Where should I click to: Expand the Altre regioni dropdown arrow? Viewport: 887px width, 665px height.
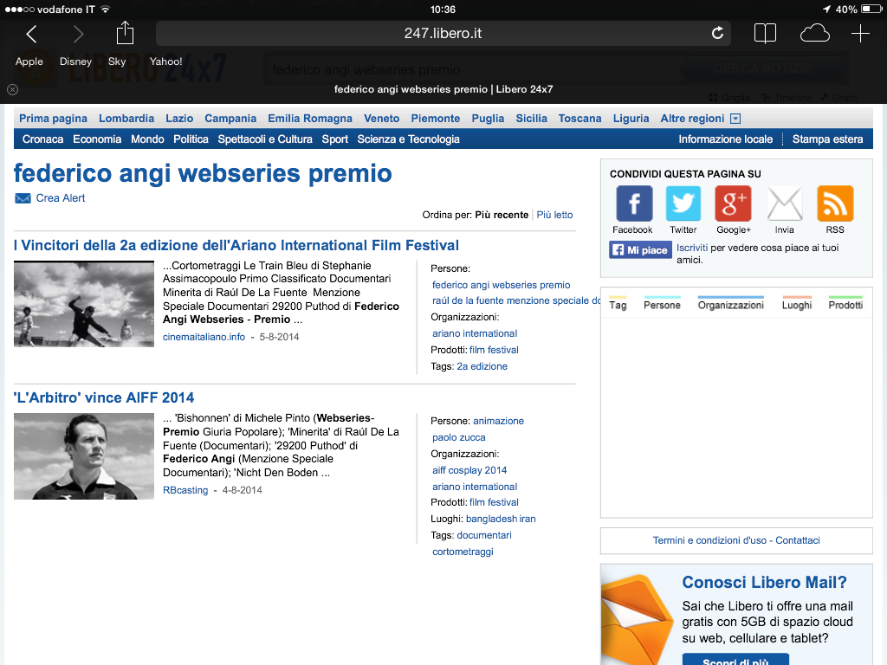point(735,119)
